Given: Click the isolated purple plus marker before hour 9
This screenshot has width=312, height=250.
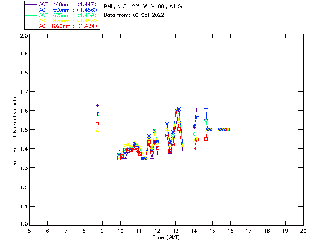Looking at the screenshot, I should 97,105.
